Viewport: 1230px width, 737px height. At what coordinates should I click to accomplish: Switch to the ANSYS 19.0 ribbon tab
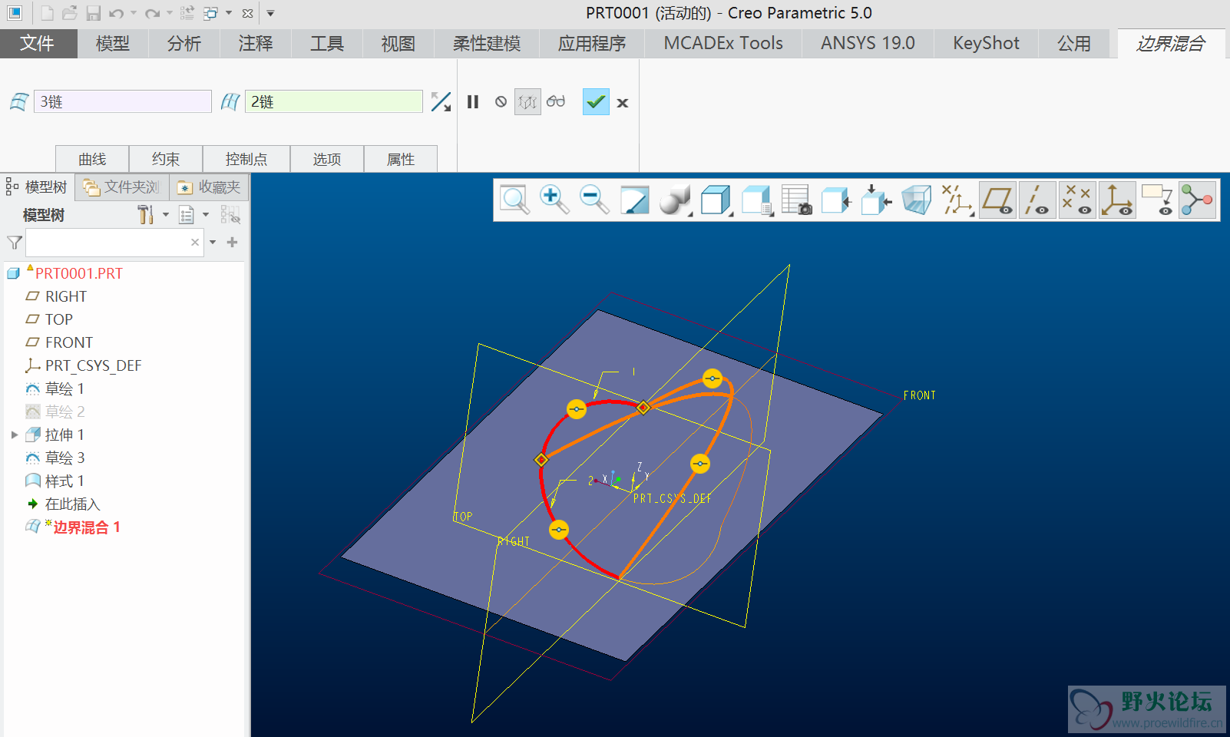[x=868, y=44]
